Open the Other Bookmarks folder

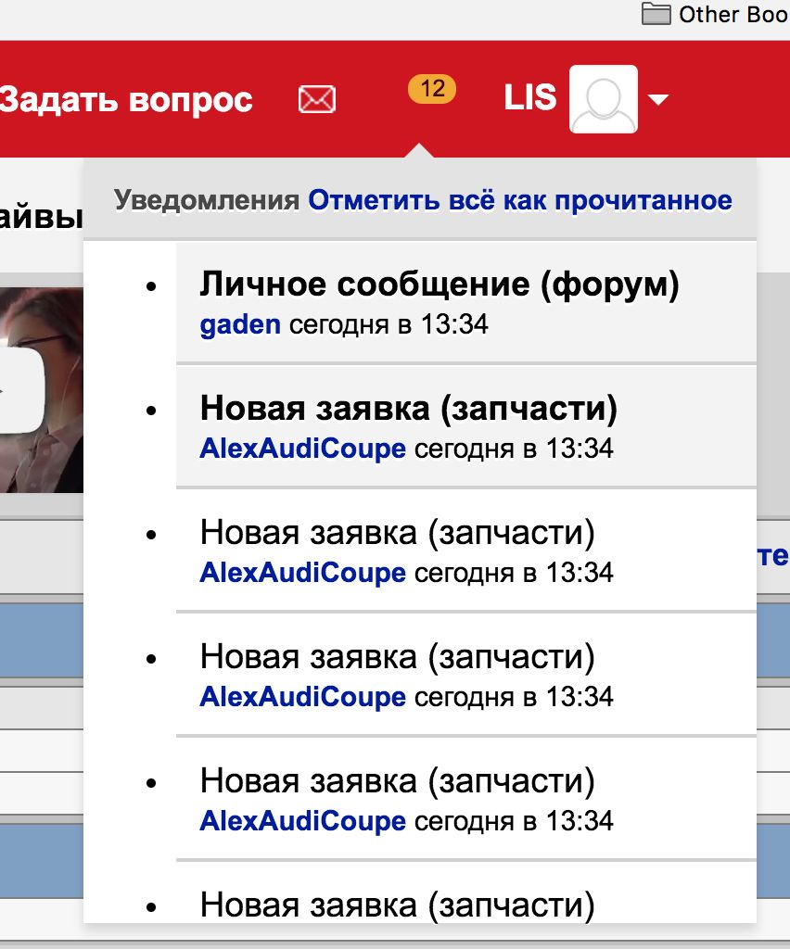pyautogui.click(x=714, y=15)
